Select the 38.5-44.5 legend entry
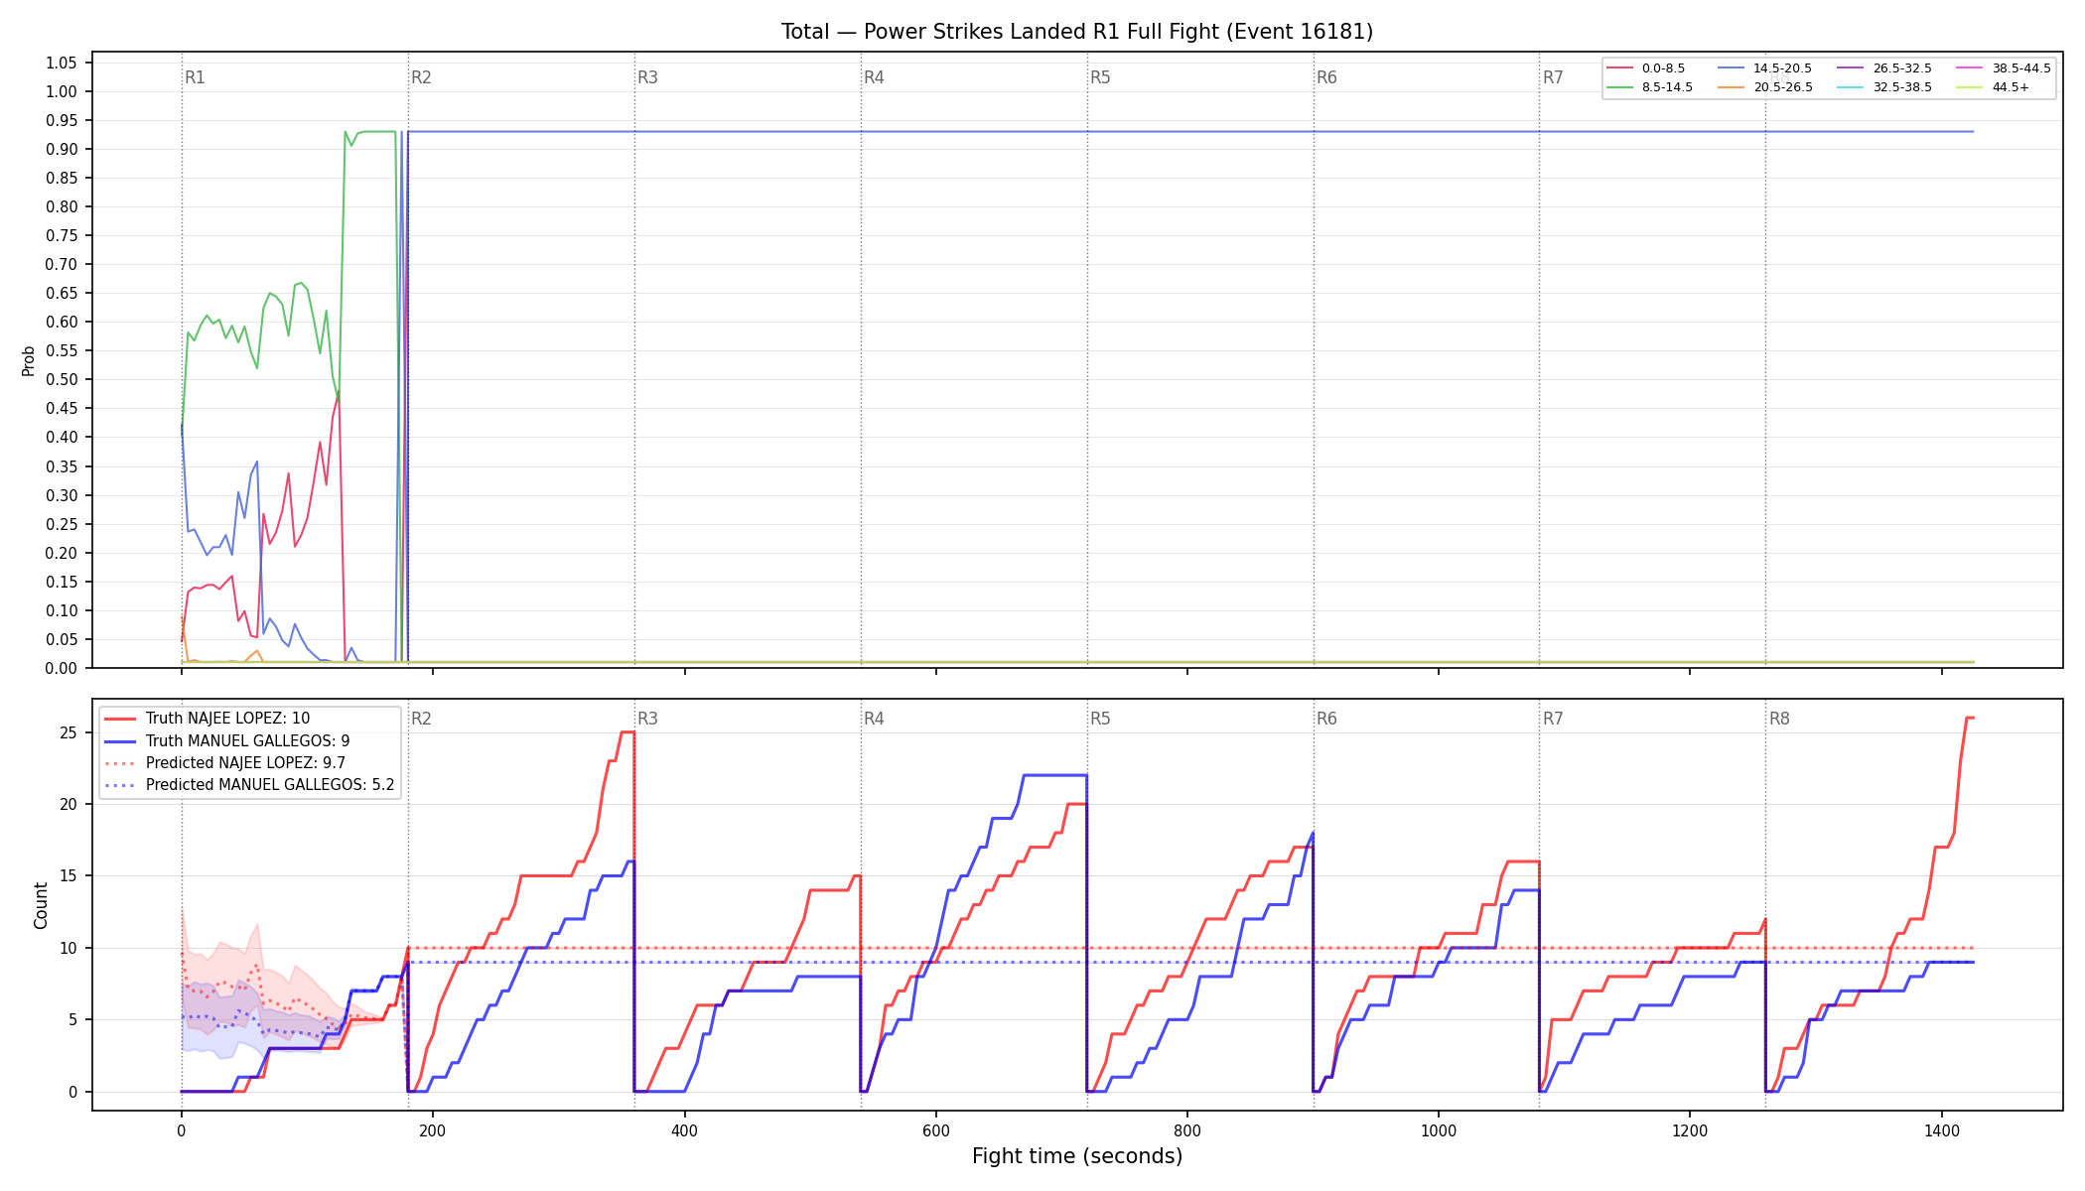This screenshot has width=2085, height=1191. point(2004,68)
